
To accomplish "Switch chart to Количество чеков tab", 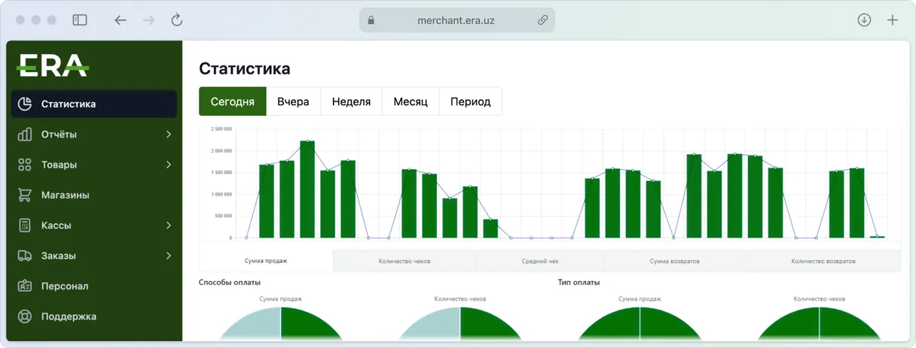I will pos(405,261).
